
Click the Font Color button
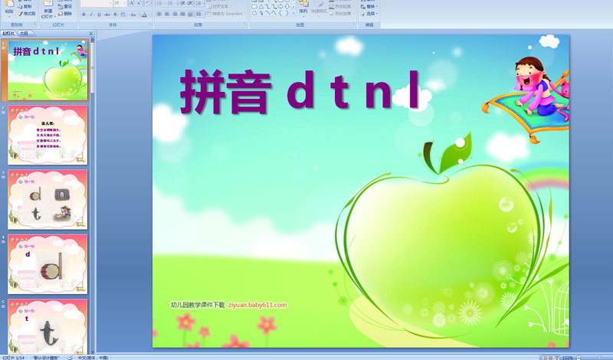pos(144,15)
